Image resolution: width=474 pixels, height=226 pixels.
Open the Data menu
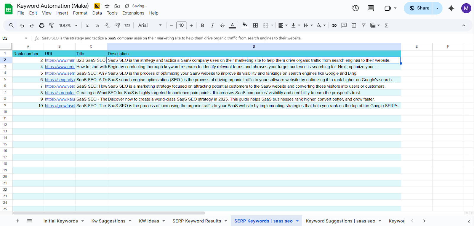click(97, 13)
